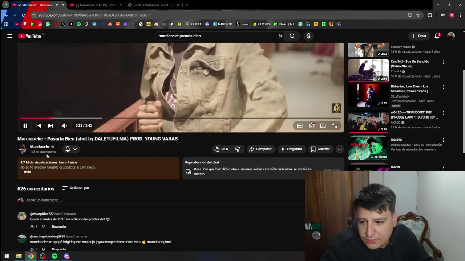465x261 pixels.
Task: Open the Marcianeke channel avatar
Action: (23, 149)
